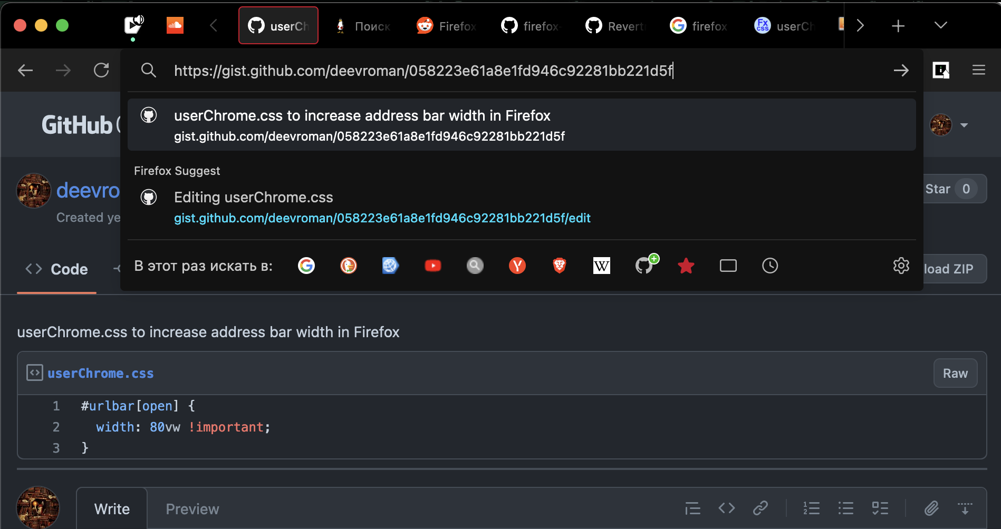
Task: Open the deevroman profile link
Action: point(88,190)
